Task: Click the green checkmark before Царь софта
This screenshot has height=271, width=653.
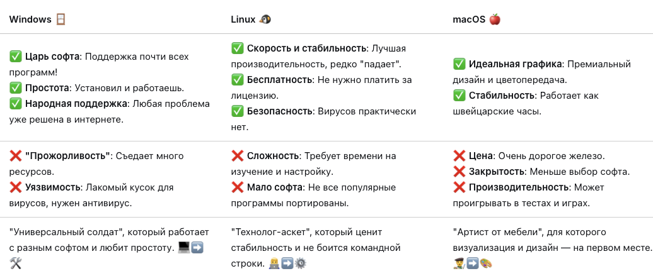Action: point(16,57)
